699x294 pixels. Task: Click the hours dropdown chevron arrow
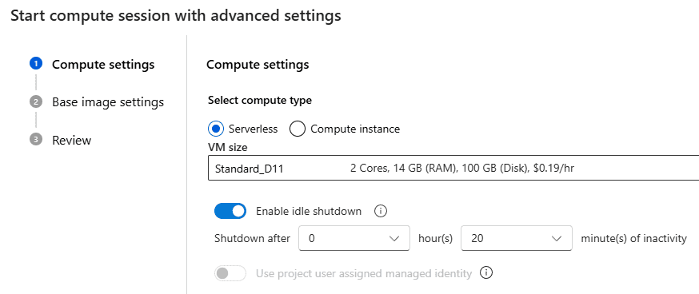point(394,238)
